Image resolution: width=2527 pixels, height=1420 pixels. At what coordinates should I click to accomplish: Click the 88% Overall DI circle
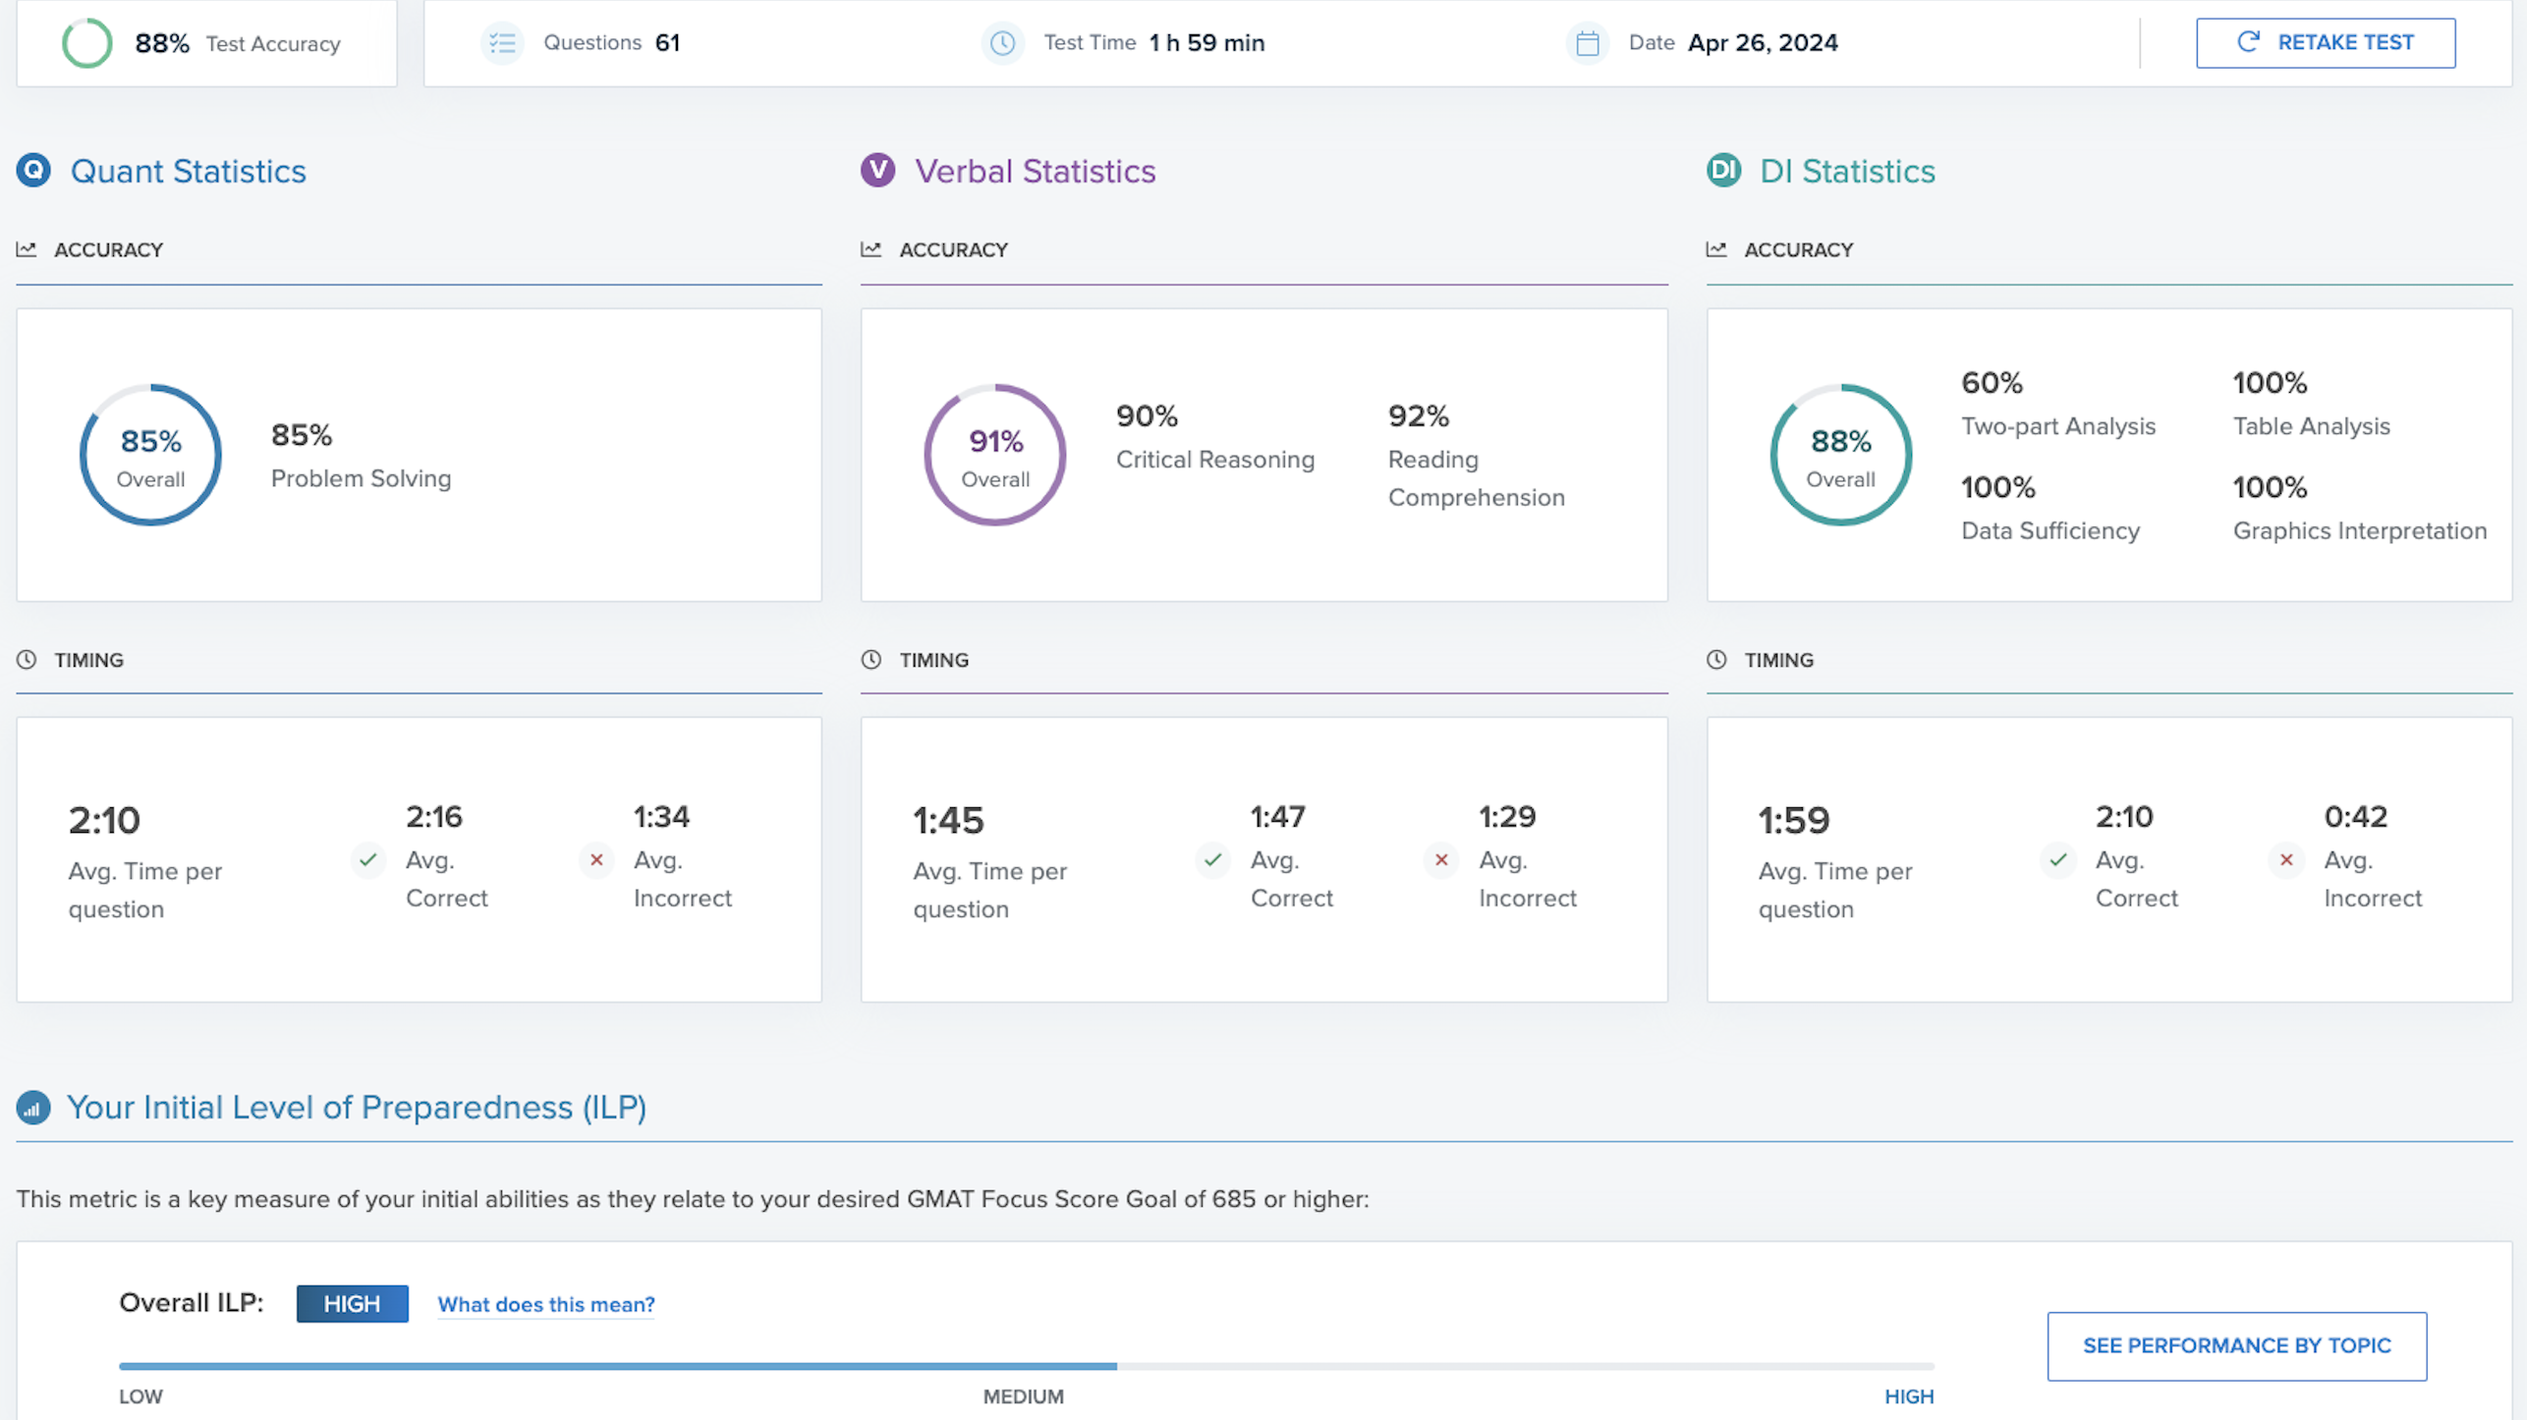coord(1840,455)
